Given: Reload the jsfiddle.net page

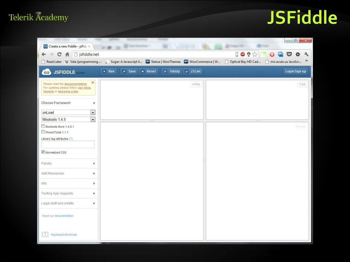Looking at the screenshot, I should pyautogui.click(x=59, y=54).
